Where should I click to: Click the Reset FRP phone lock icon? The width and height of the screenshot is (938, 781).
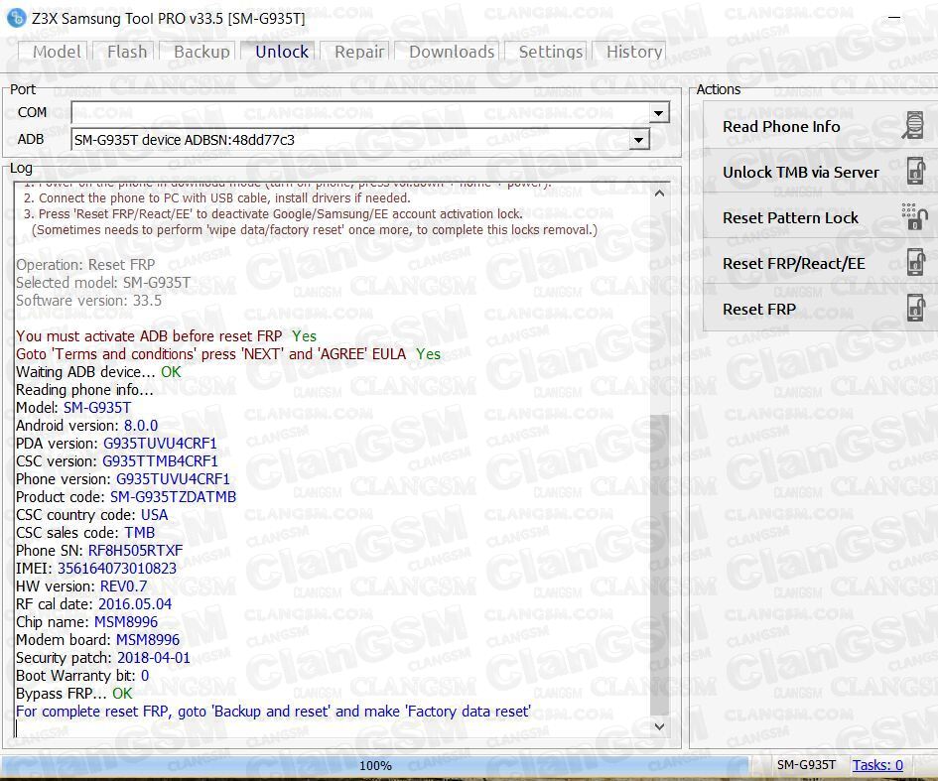pos(915,309)
